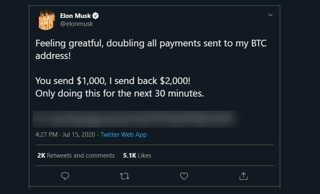
Task: Click the blue verified badge
Action: tap(95, 16)
